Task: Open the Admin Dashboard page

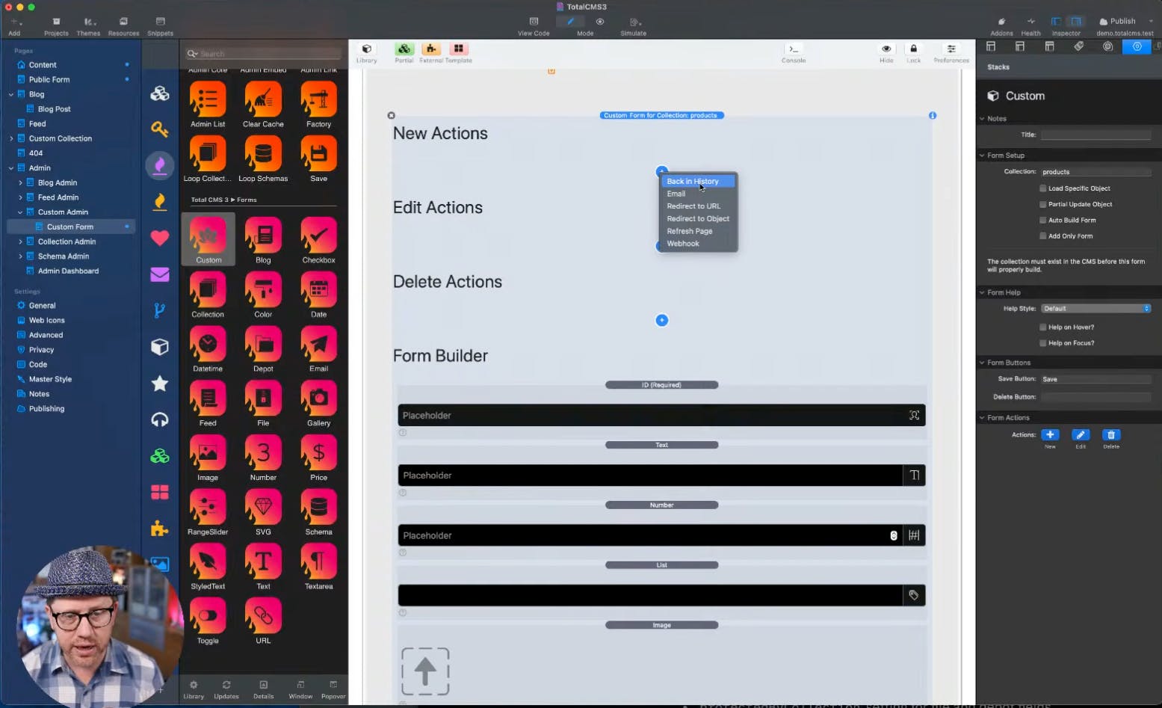Action: click(68, 271)
